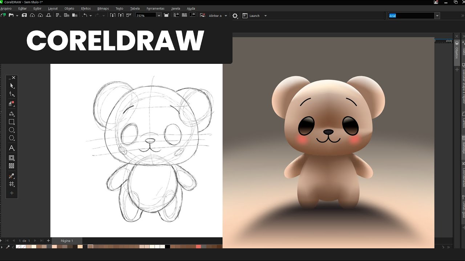This screenshot has height=261, width=465.
Task: Toggle show guidelines
Action: (x=193, y=16)
